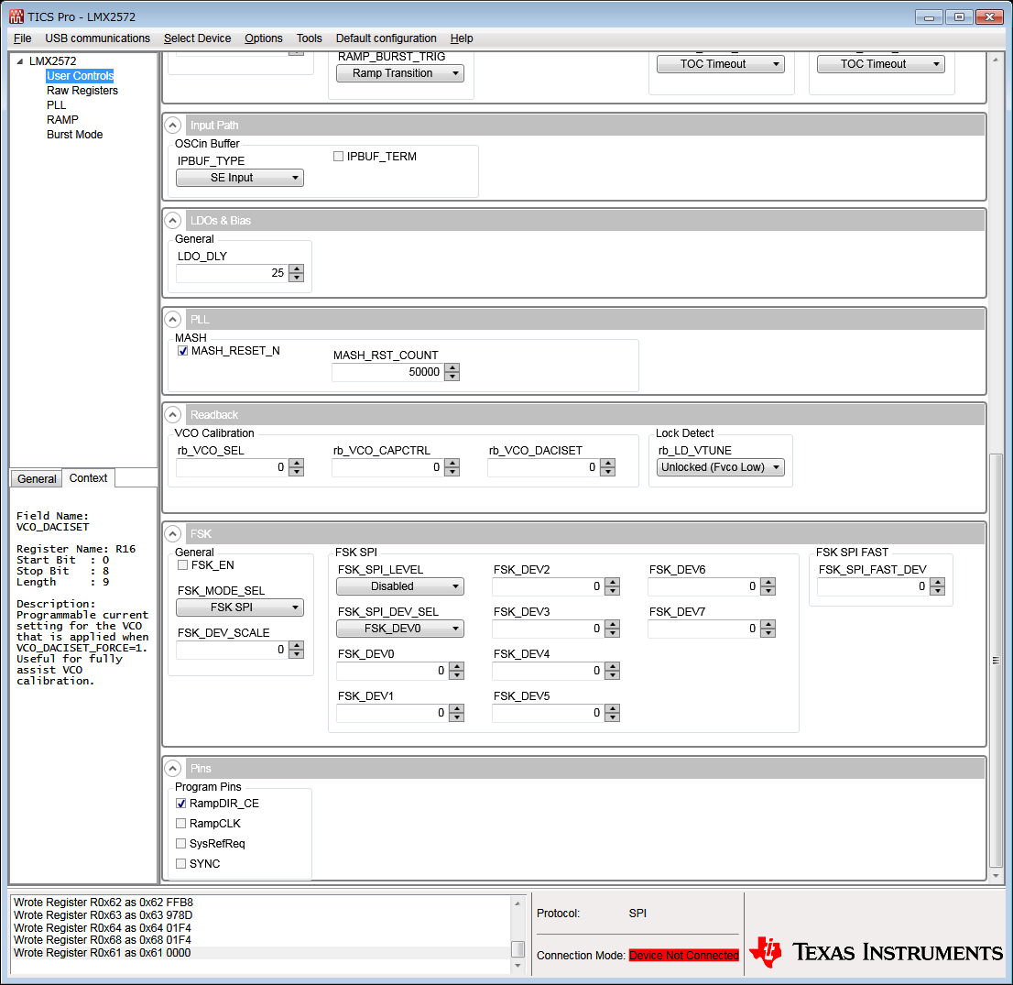Click the FSK_DEV4 spinner arrows
Screen dimensions: 1013x985
click(x=613, y=671)
